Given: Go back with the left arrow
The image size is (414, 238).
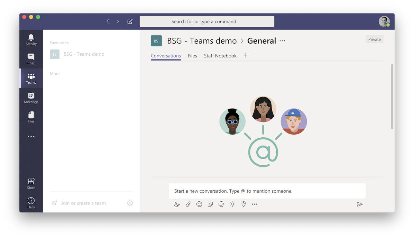Looking at the screenshot, I should [x=108, y=21].
